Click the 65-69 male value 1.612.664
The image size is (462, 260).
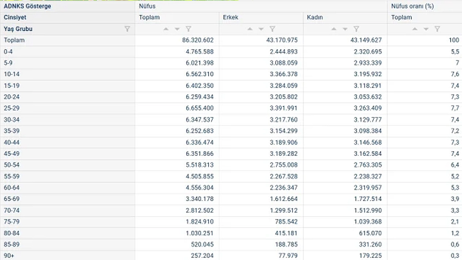coord(284,199)
